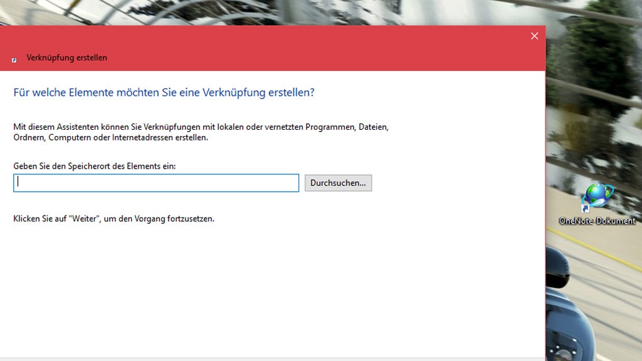This screenshot has height=361, width=642.
Task: Click the small icon left of 'Verknüpfung erstellen'
Action: coord(13,60)
